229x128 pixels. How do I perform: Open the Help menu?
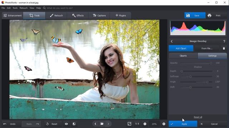(x=38, y=8)
